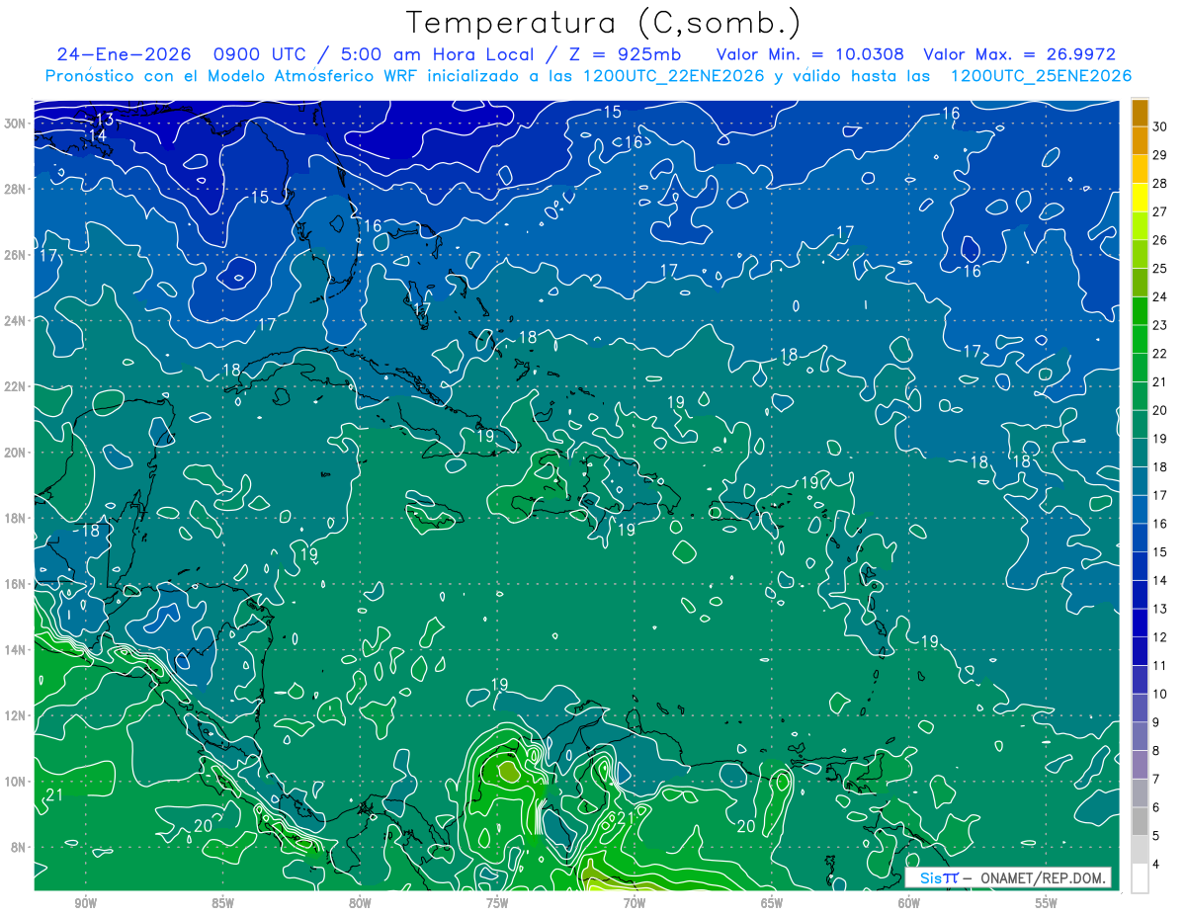Click the "SisTT - ONAMET/REP.DOM." logo box
This screenshot has height=916, width=1186.
(x=1008, y=877)
